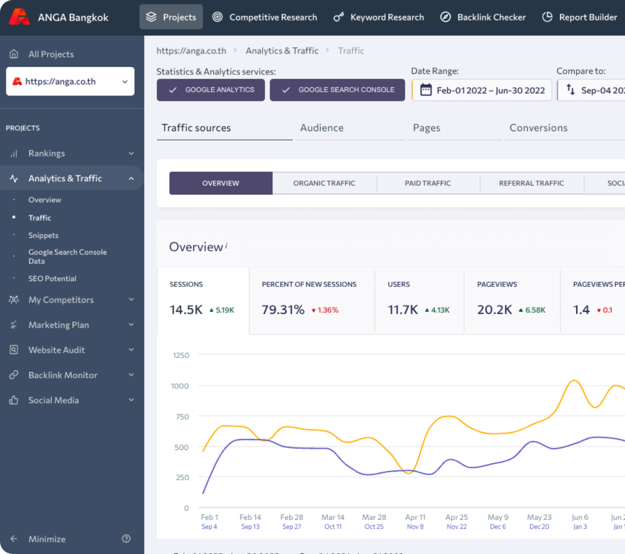The width and height of the screenshot is (625, 554).
Task: Expand the Rankings menu chevron
Action: 131,154
